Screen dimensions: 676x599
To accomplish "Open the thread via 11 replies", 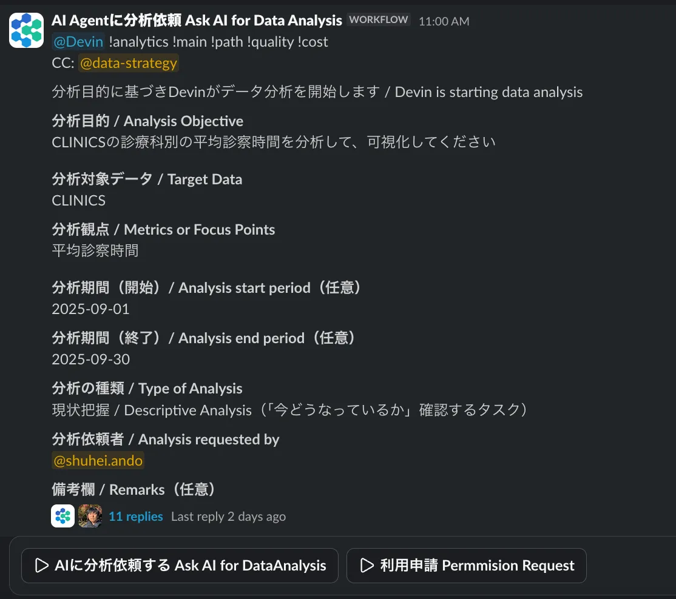I will tap(135, 516).
